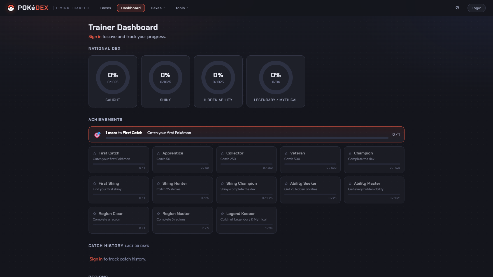493x277 pixels.
Task: Click the POKéDEX brand title
Action: [33, 8]
